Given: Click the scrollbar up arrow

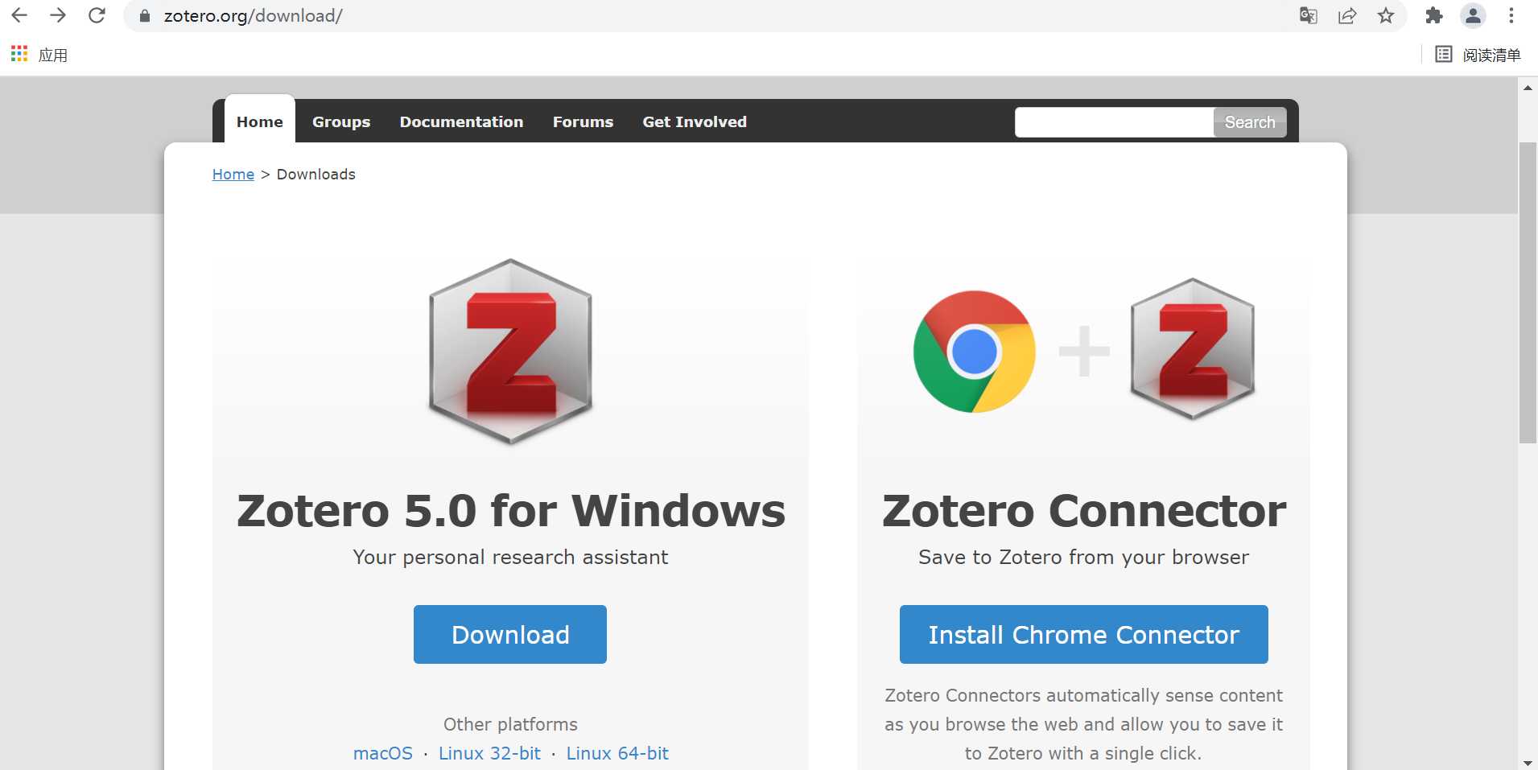Looking at the screenshot, I should [1528, 87].
